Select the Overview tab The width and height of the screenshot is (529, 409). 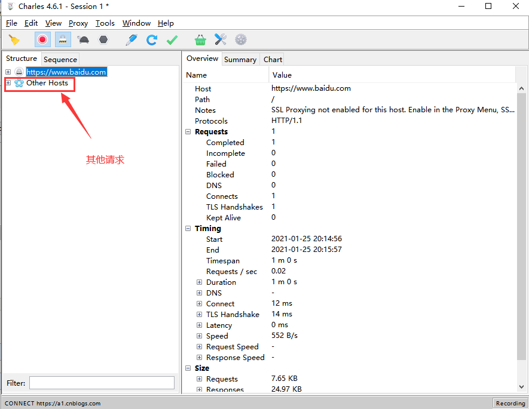[x=202, y=59]
